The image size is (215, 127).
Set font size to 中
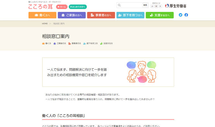click(156, 6)
